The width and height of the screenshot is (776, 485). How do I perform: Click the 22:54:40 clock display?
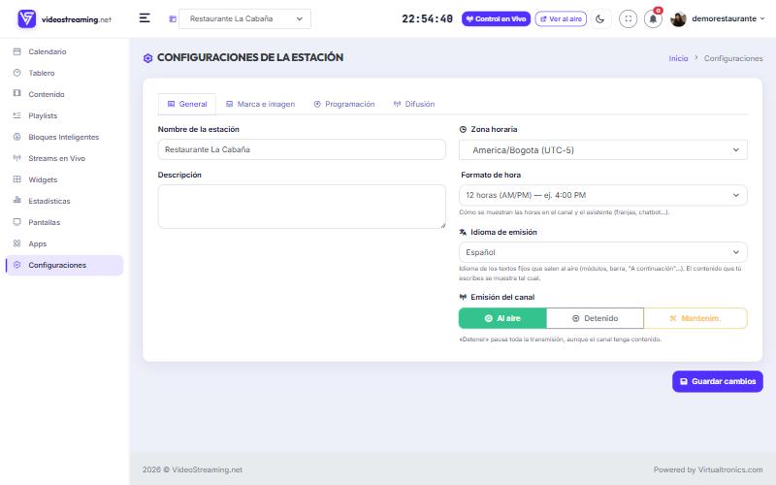pyautogui.click(x=427, y=18)
